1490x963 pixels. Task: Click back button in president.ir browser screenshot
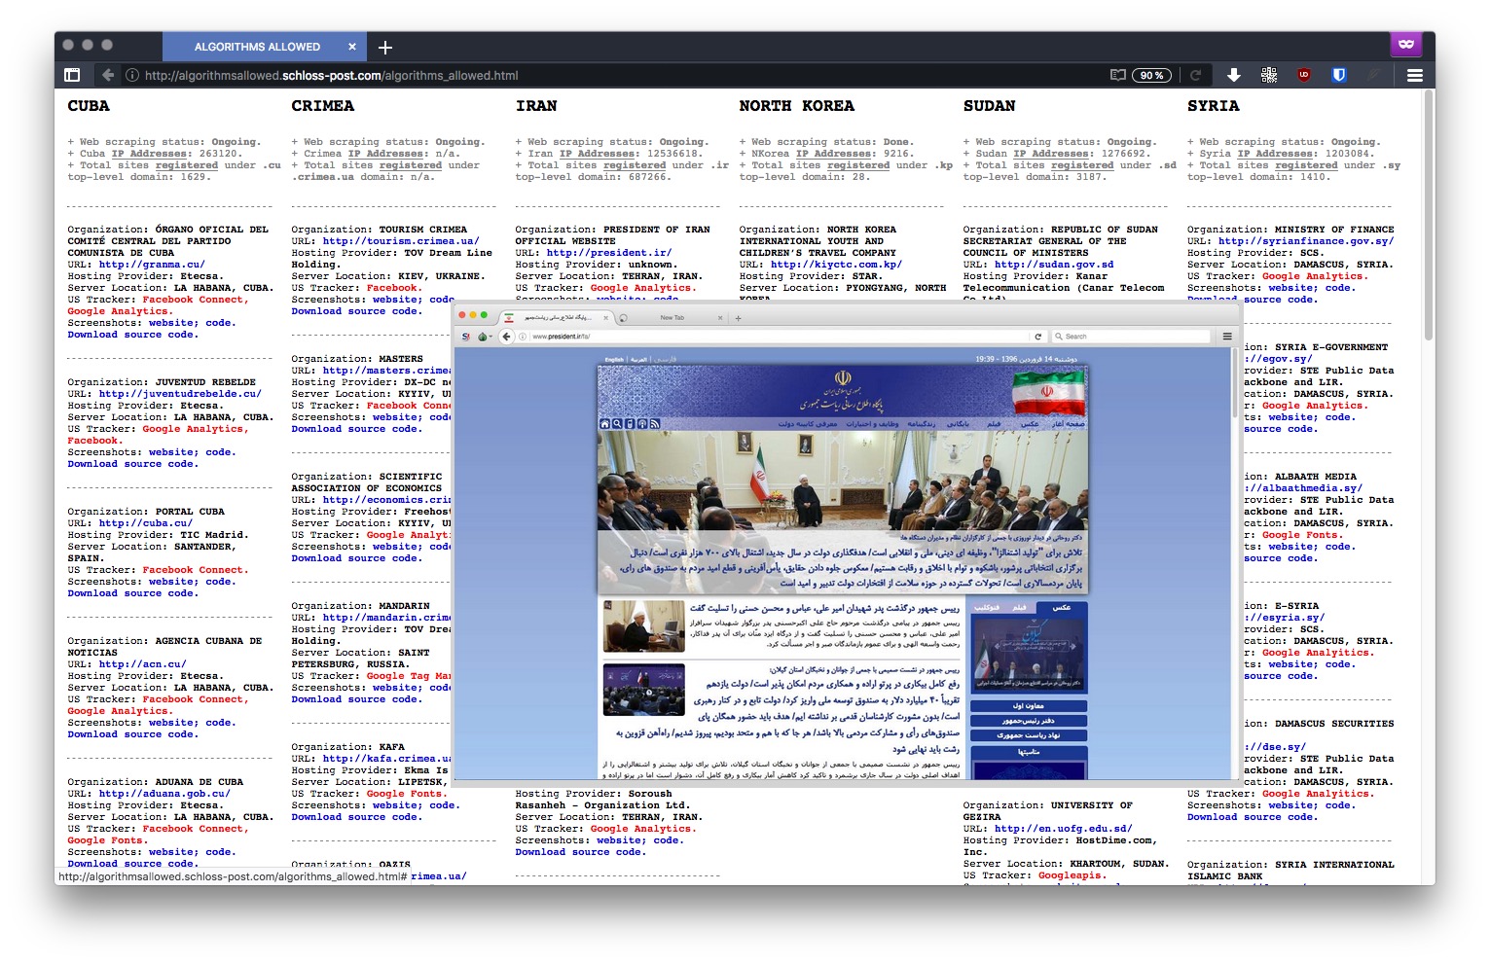pos(506,337)
